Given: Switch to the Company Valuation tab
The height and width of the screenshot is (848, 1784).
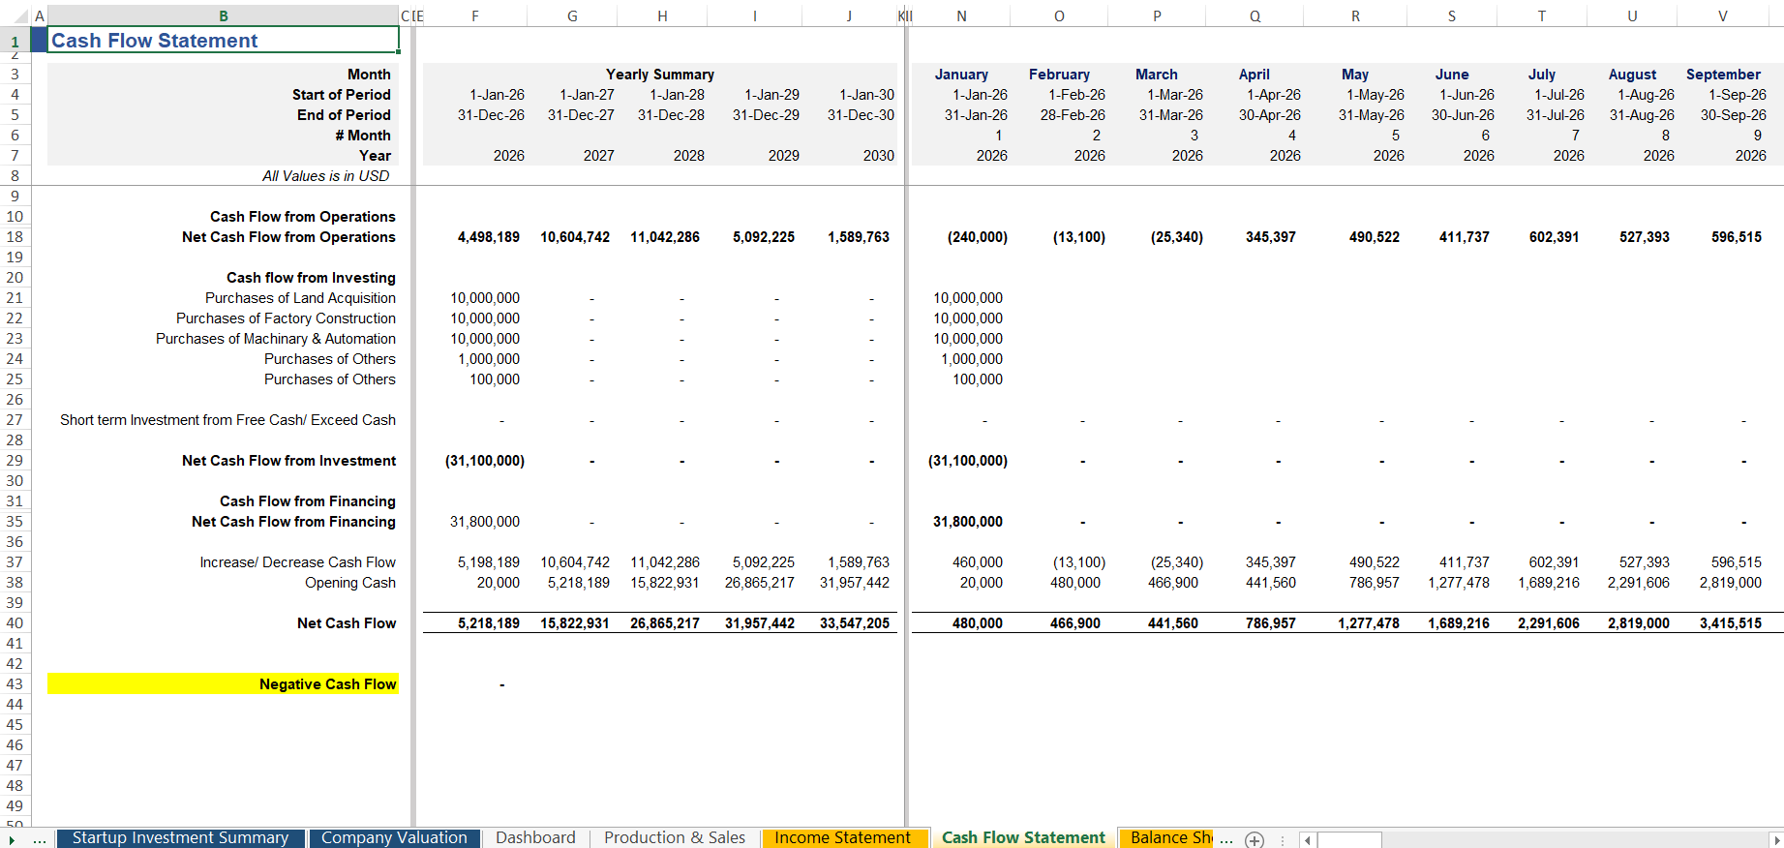Looking at the screenshot, I should coord(394,838).
